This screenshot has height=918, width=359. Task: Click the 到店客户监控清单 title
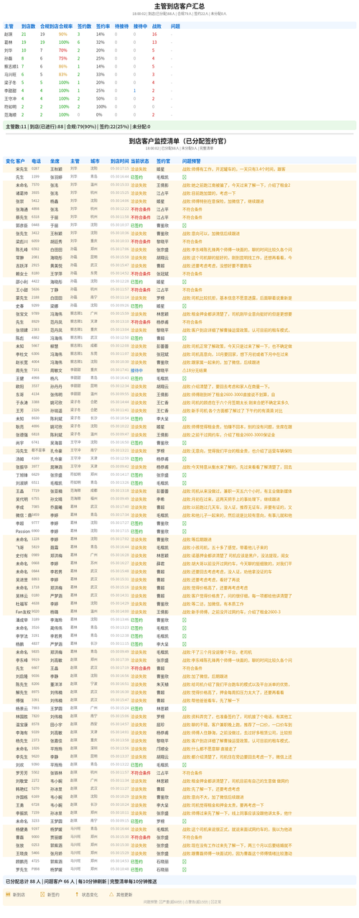(x=179, y=141)
